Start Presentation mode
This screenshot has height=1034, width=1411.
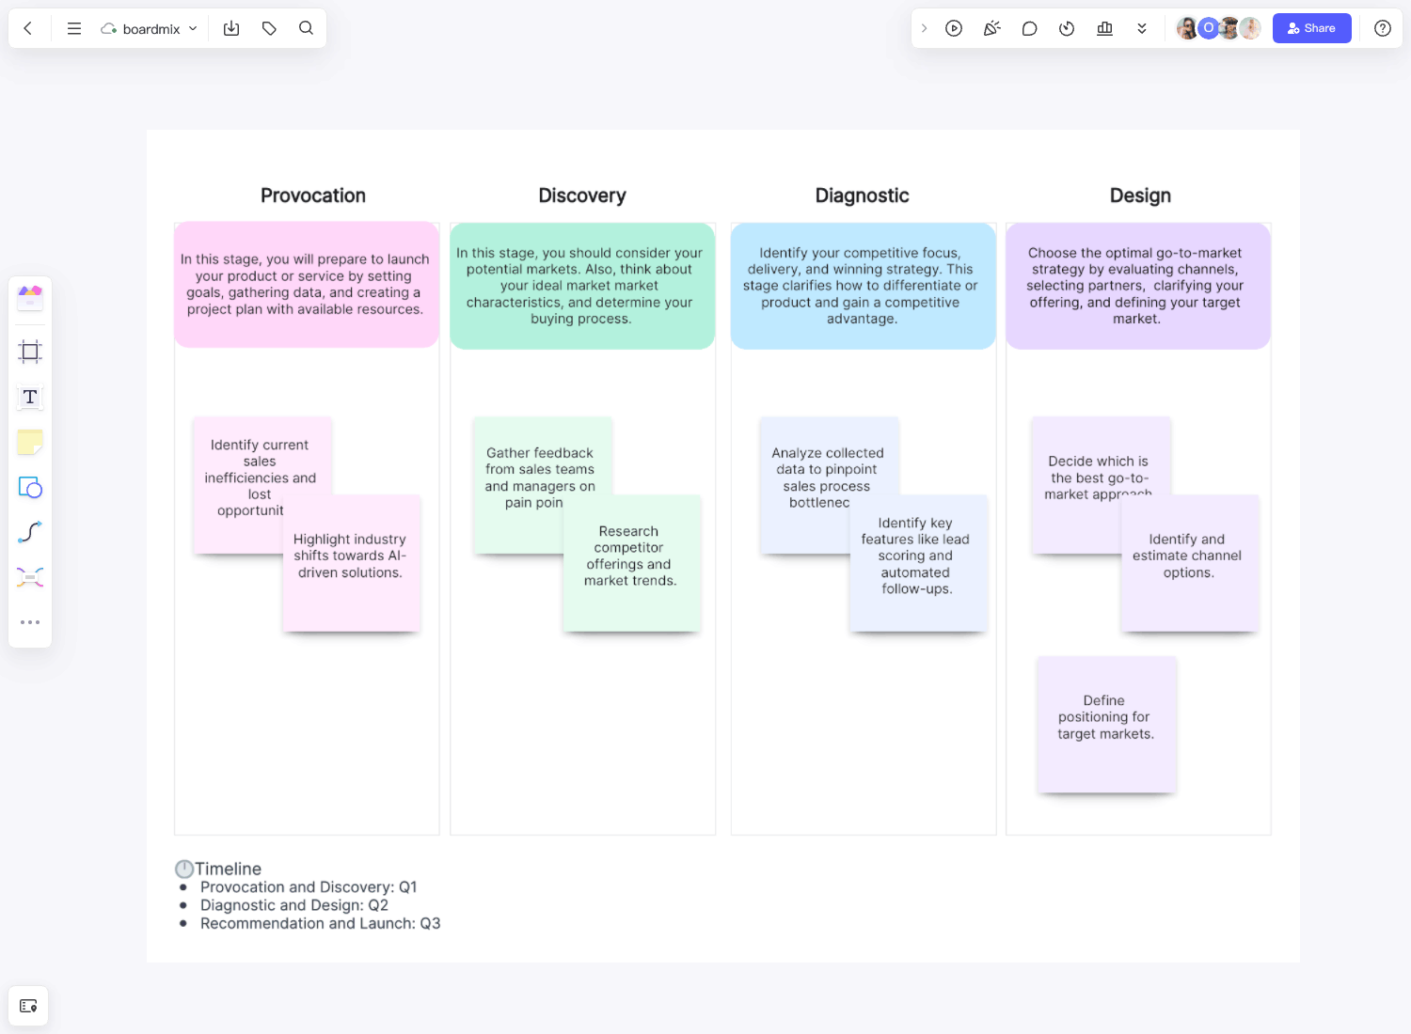tap(954, 28)
